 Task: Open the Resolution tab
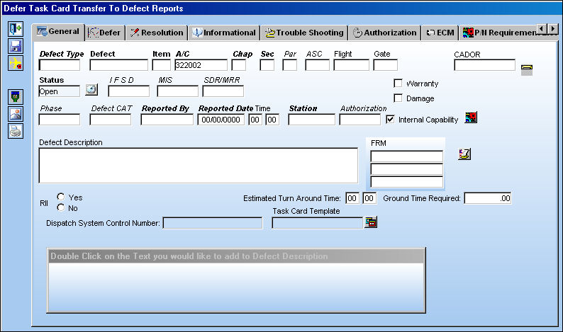tap(157, 33)
